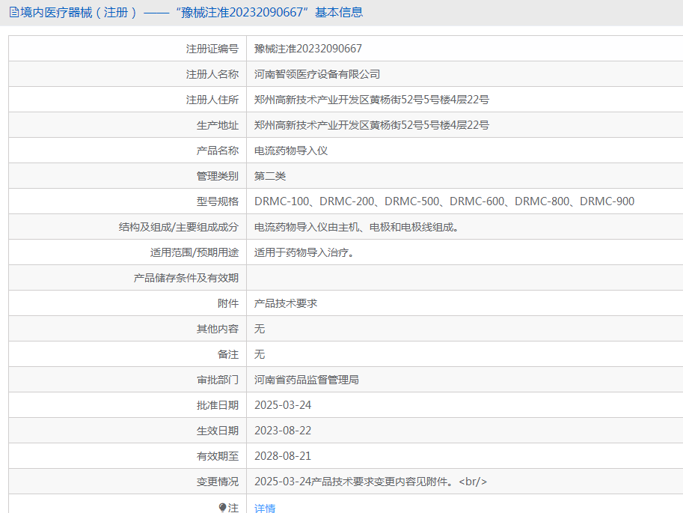Screen dimensions: 683x513
Task: Click the 注册人住所 label
Action: click(x=212, y=100)
